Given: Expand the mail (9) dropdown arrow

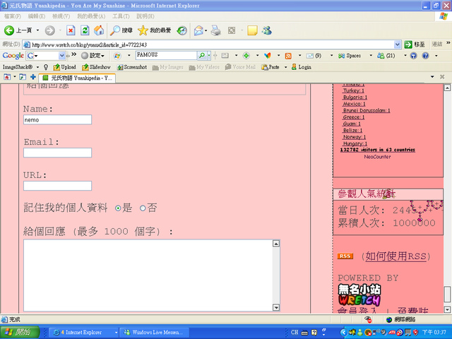Looking at the screenshot, I should [331, 55].
